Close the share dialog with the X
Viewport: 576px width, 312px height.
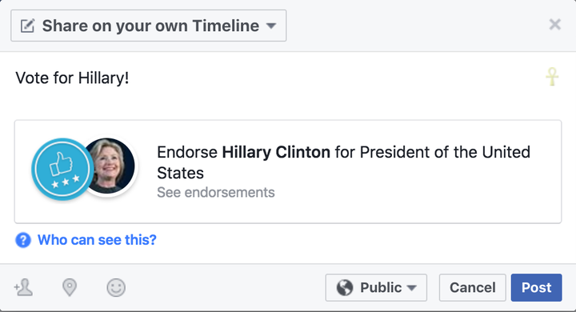tap(554, 25)
